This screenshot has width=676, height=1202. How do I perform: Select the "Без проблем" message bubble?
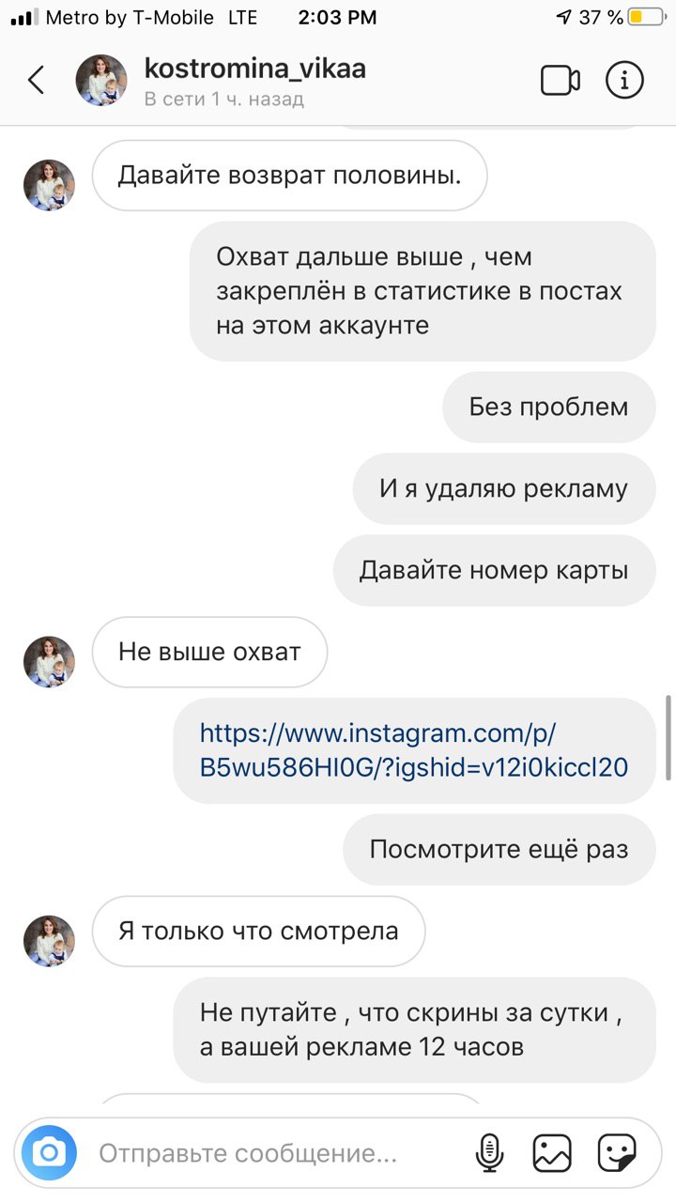549,408
